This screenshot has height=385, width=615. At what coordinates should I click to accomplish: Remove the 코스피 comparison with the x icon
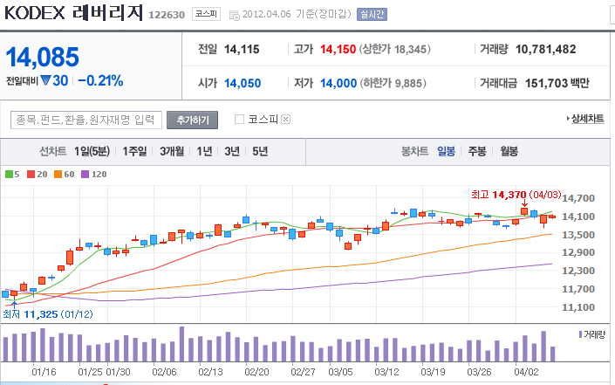[x=286, y=119]
